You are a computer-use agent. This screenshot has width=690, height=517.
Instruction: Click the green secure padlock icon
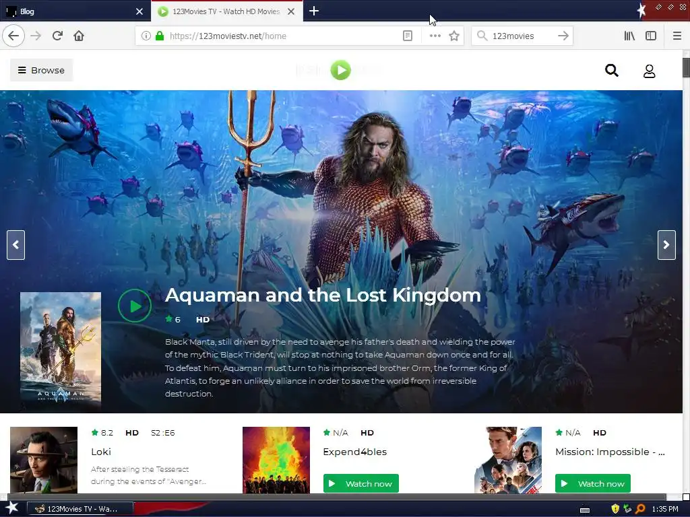click(159, 36)
